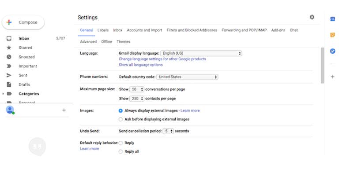Image resolution: width=339 pixels, height=169 pixels.
Task: Open the Gmail display language dropdown
Action: [201, 53]
